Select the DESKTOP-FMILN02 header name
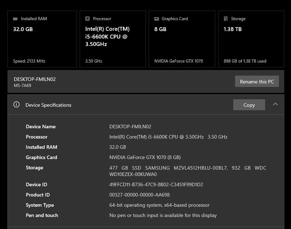The height and width of the screenshot is (229, 291). click(x=35, y=79)
